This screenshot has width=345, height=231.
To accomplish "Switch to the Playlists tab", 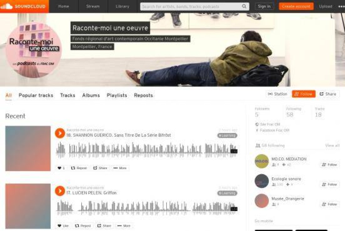I will 117,95.
